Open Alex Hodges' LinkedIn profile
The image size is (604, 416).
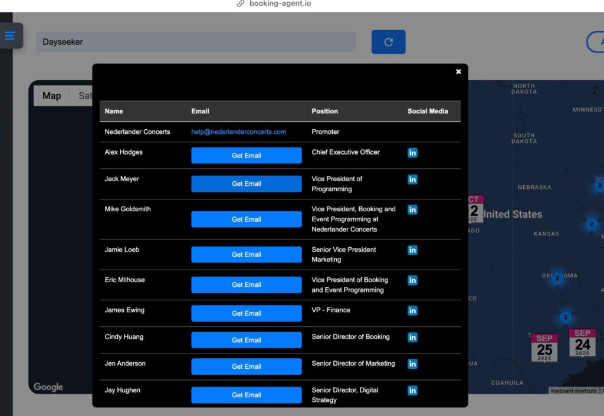coord(412,152)
